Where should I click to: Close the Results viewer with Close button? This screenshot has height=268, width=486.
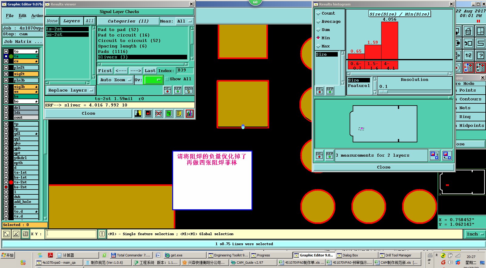point(88,113)
